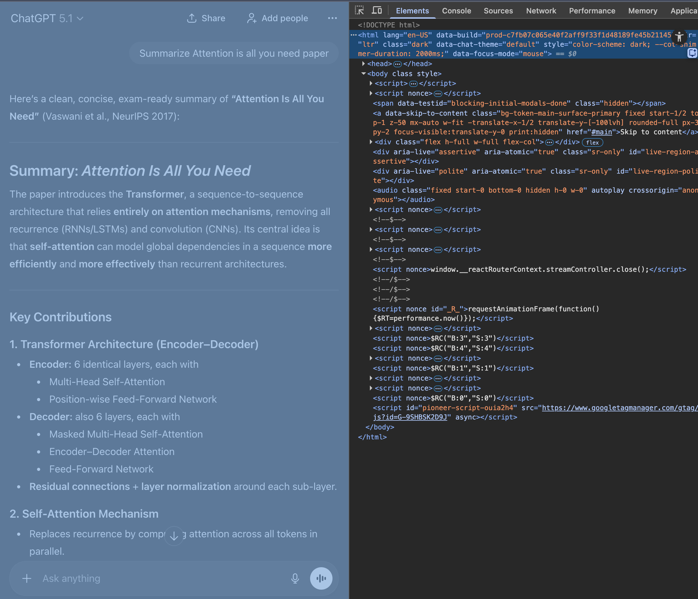This screenshot has width=698, height=599.
Task: Click the copy element icon in DevTools
Action: point(693,53)
